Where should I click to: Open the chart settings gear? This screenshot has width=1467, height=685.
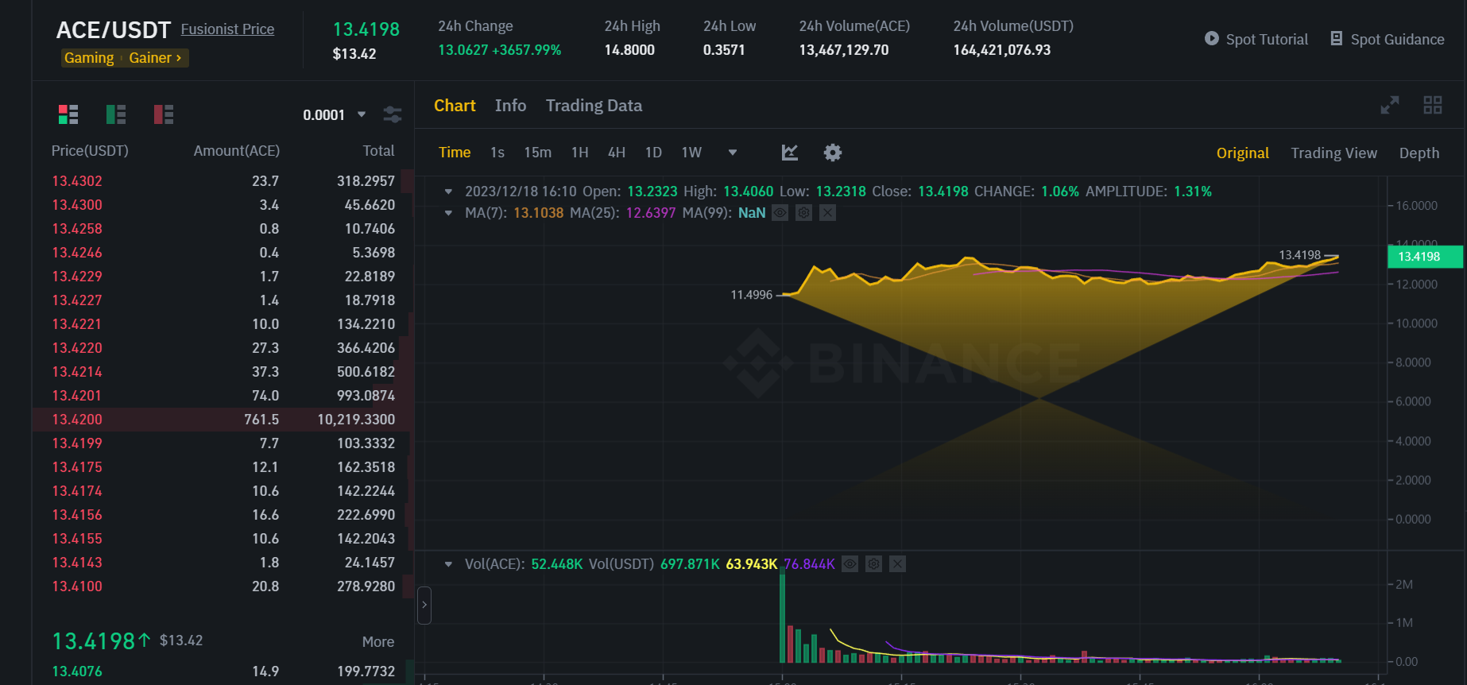tap(832, 153)
